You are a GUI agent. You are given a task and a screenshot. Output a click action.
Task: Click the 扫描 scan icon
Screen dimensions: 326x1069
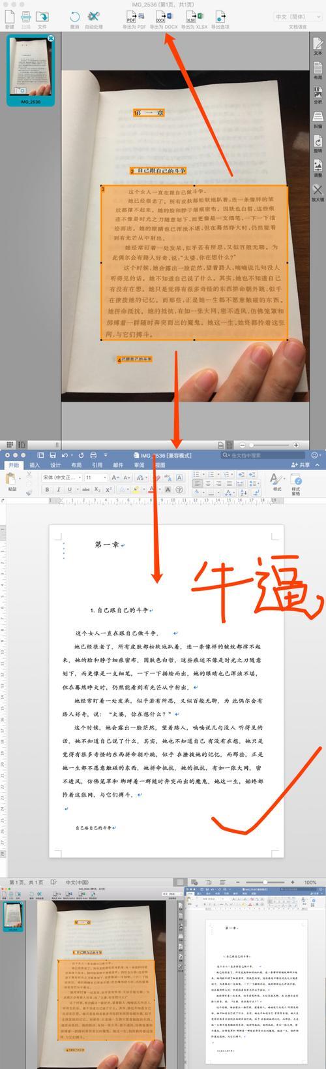pos(26,18)
